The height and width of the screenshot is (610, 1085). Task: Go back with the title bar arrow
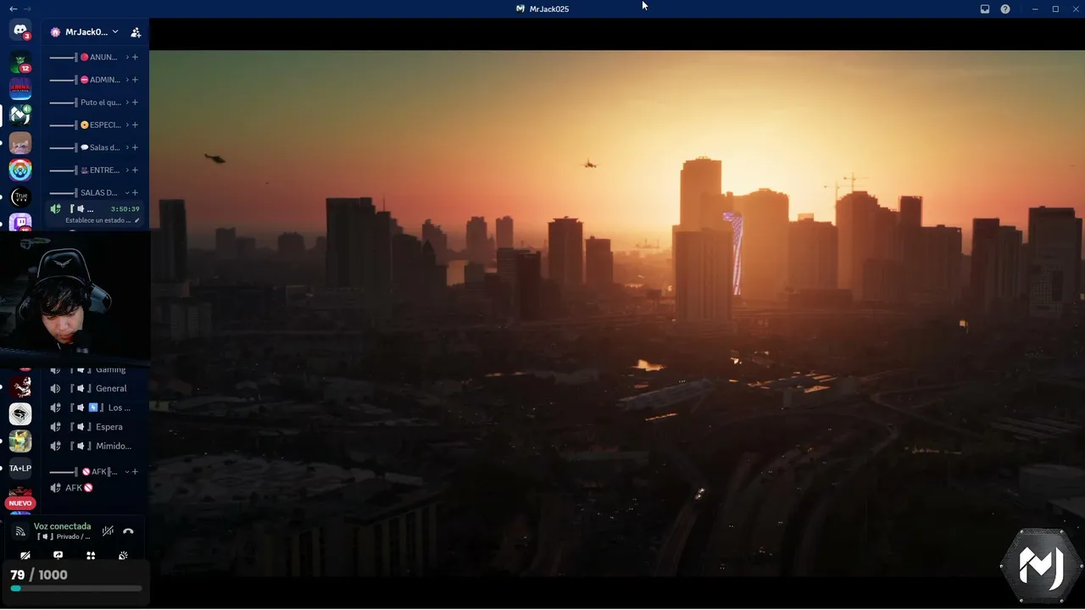(x=13, y=9)
